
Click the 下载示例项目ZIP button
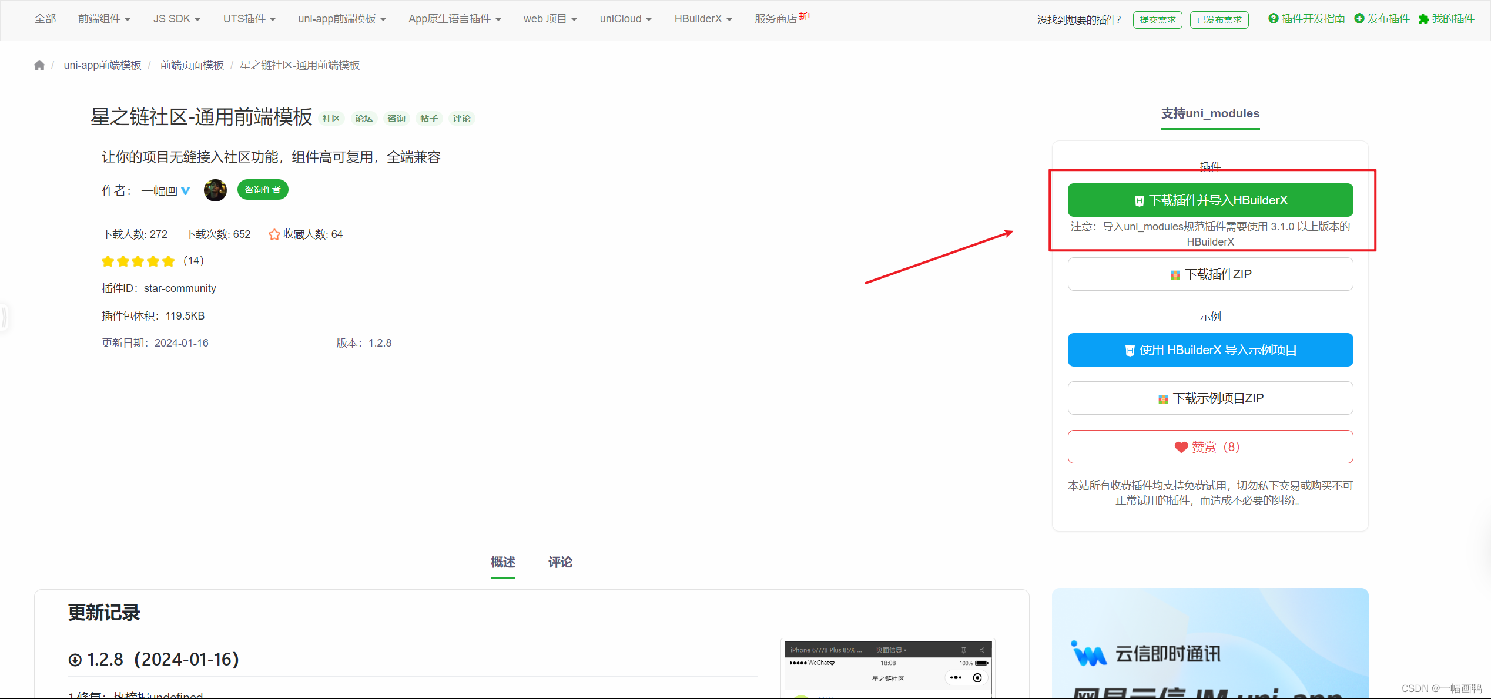1210,398
